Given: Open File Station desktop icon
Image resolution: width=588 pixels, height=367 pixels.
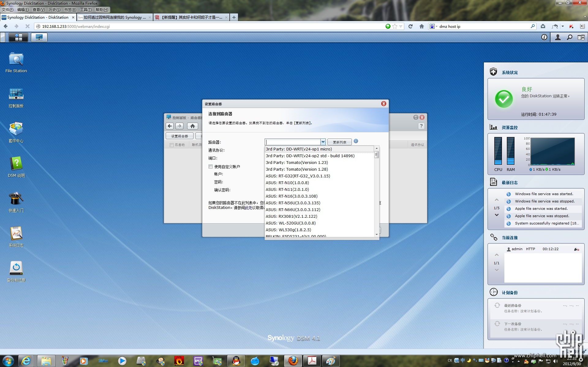Looking at the screenshot, I should coord(16,62).
